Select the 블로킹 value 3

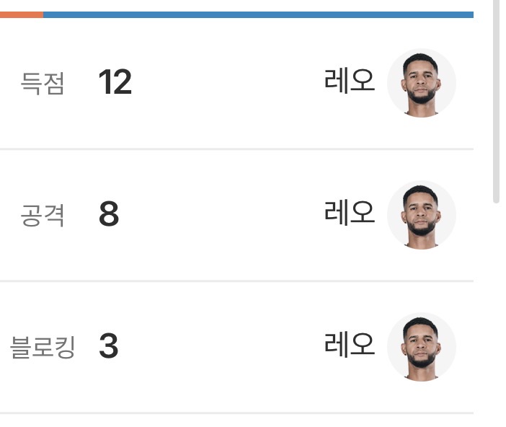(108, 347)
